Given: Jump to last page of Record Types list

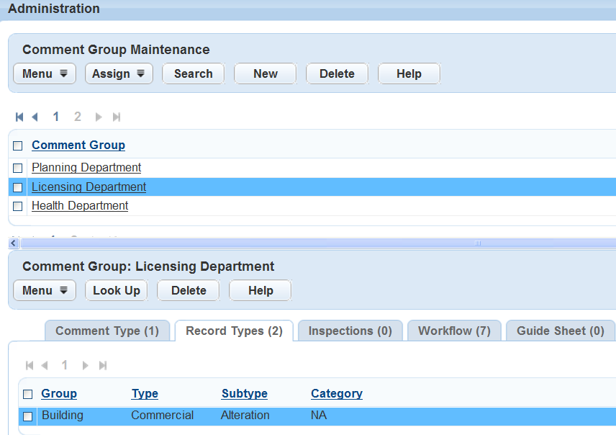Looking at the screenshot, I should pyautogui.click(x=103, y=366).
